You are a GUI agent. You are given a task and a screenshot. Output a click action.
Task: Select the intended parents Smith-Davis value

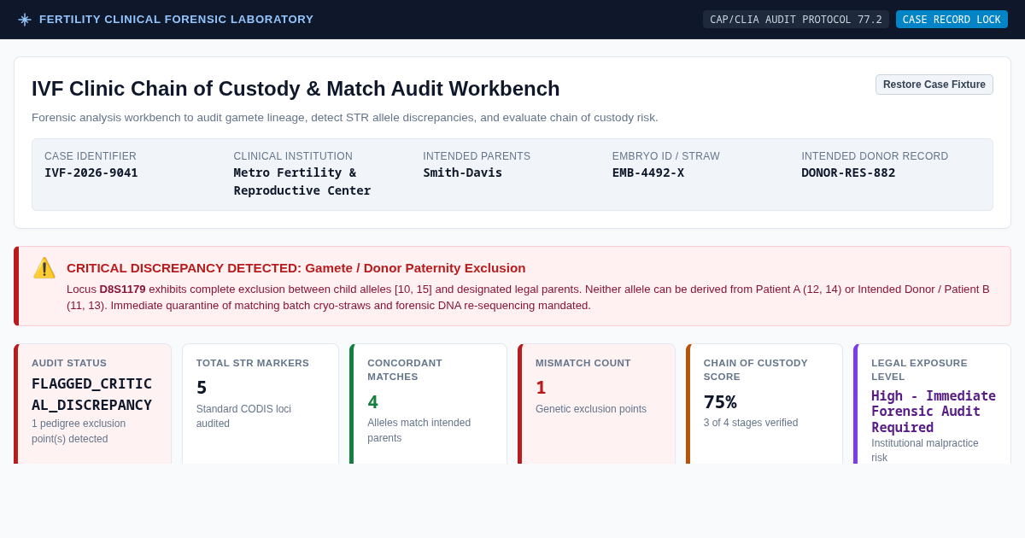tap(463, 173)
